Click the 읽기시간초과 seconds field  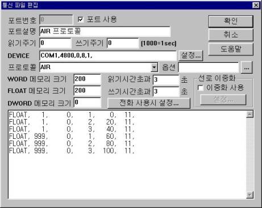(166, 80)
